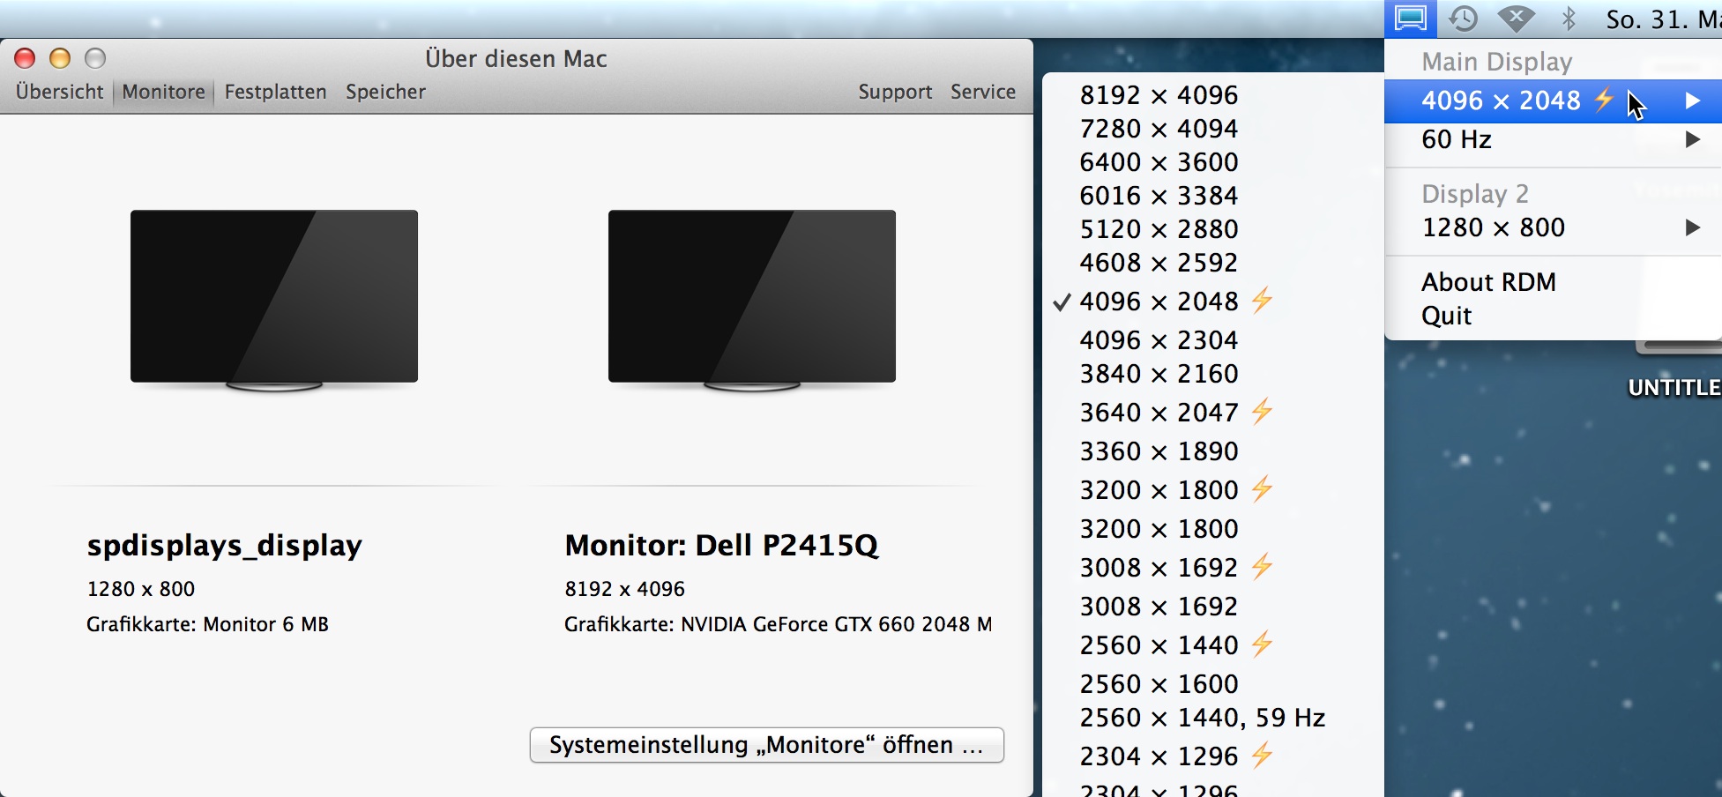Click the date and time in menu bar
The height and width of the screenshot is (797, 1722).
pos(1662,19)
